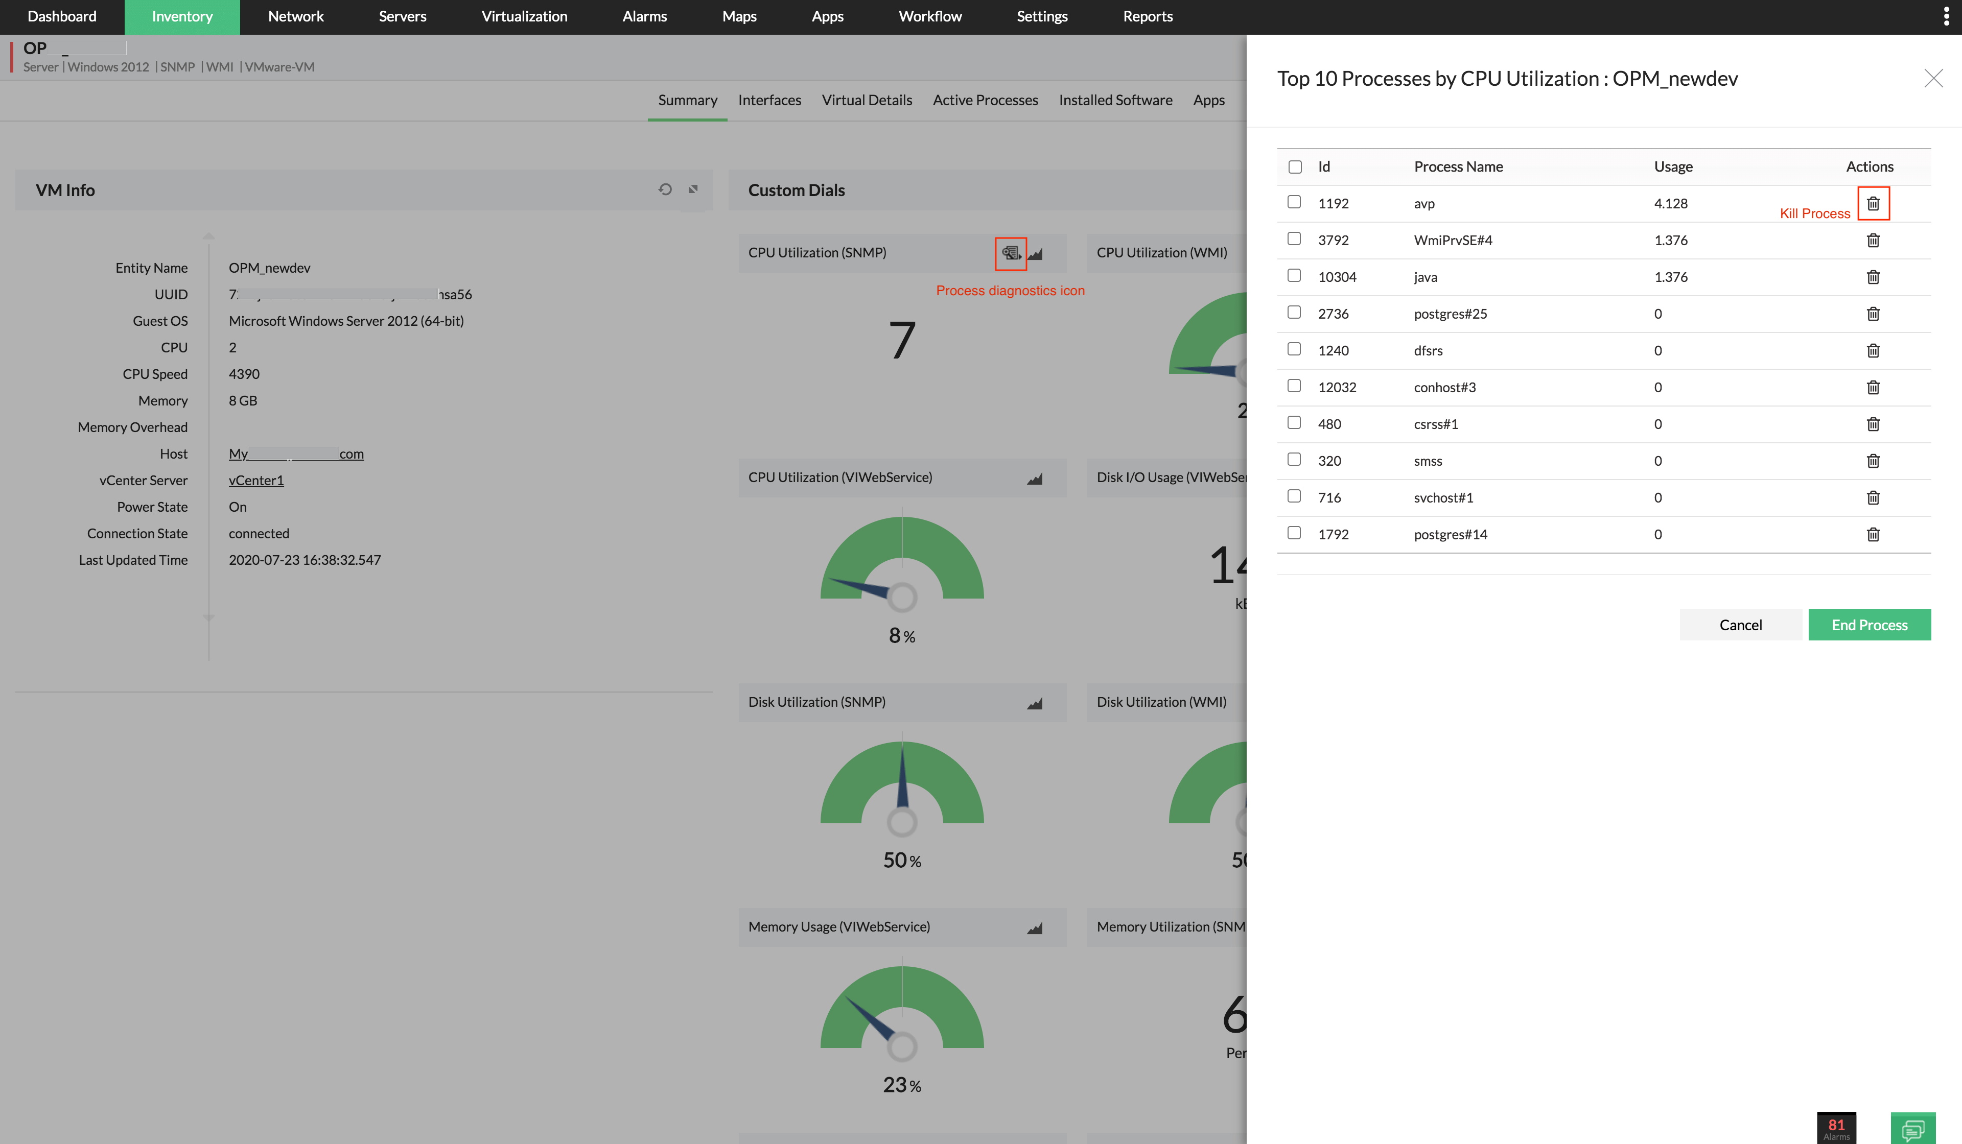Viewport: 1962px width, 1144px height.
Task: Check the box for WmiPrvSE#4 process
Action: [x=1294, y=239]
